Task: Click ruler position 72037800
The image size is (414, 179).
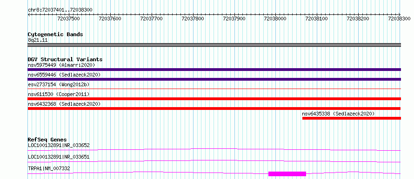Action: (x=193, y=19)
